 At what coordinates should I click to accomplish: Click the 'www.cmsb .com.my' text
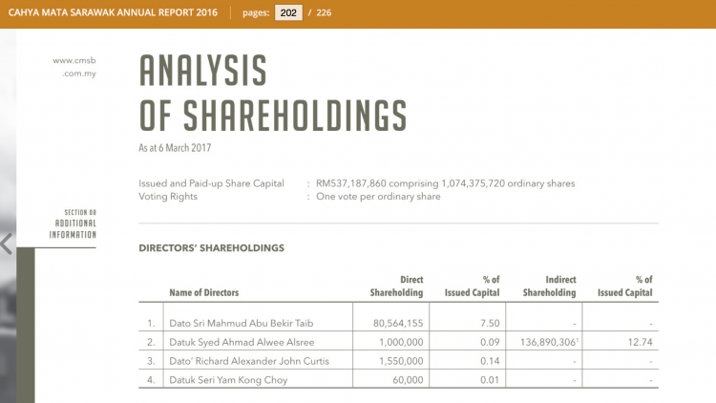coord(74,67)
